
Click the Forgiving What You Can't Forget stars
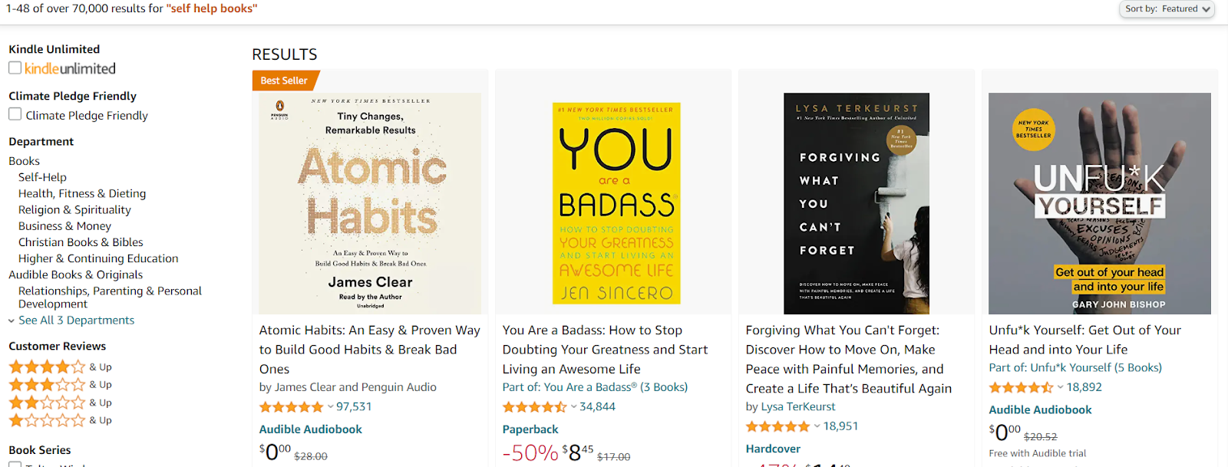[778, 426]
